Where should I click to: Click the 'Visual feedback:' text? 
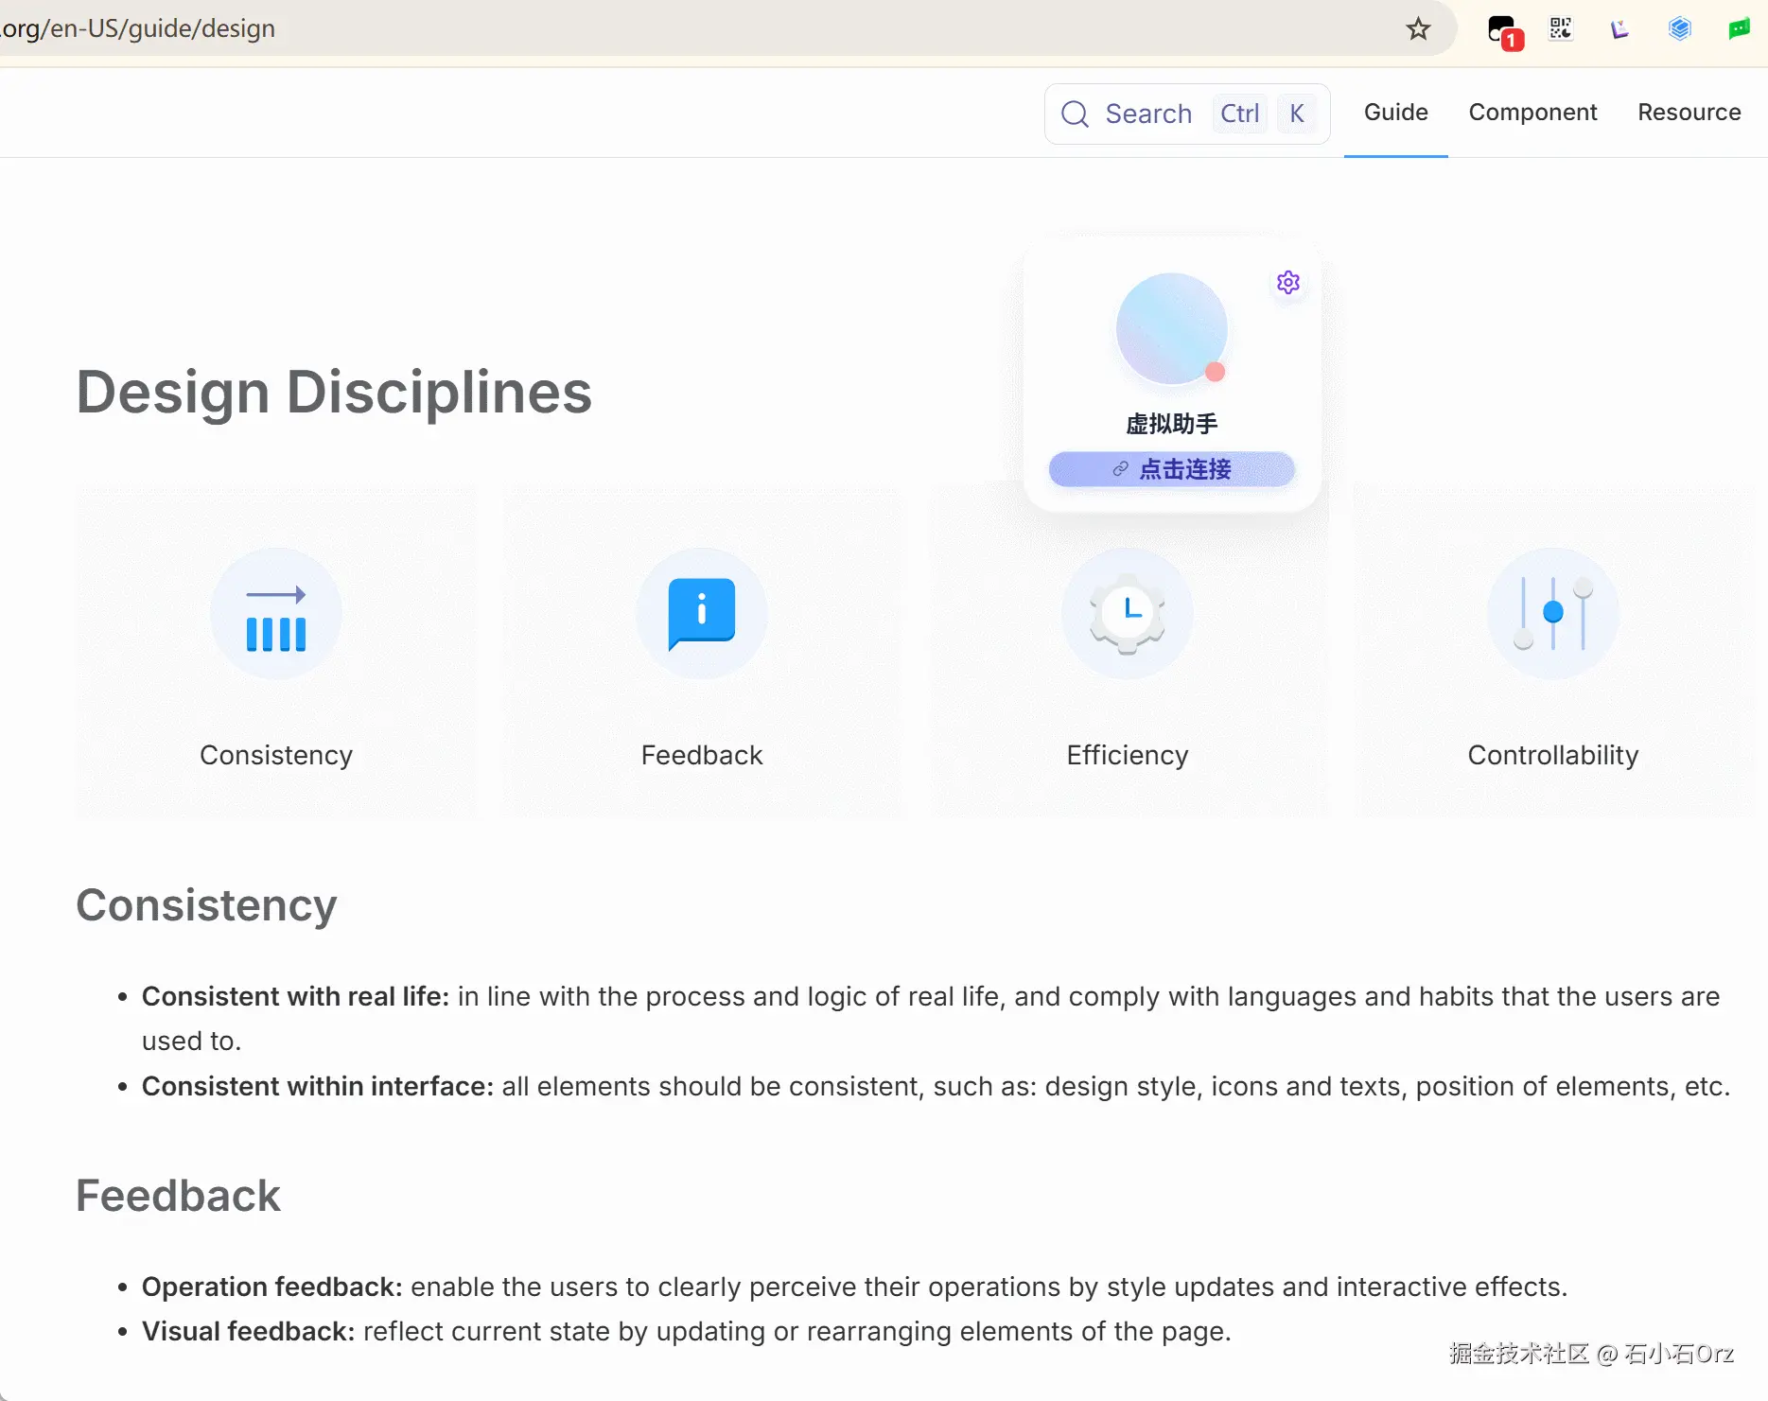point(249,1331)
